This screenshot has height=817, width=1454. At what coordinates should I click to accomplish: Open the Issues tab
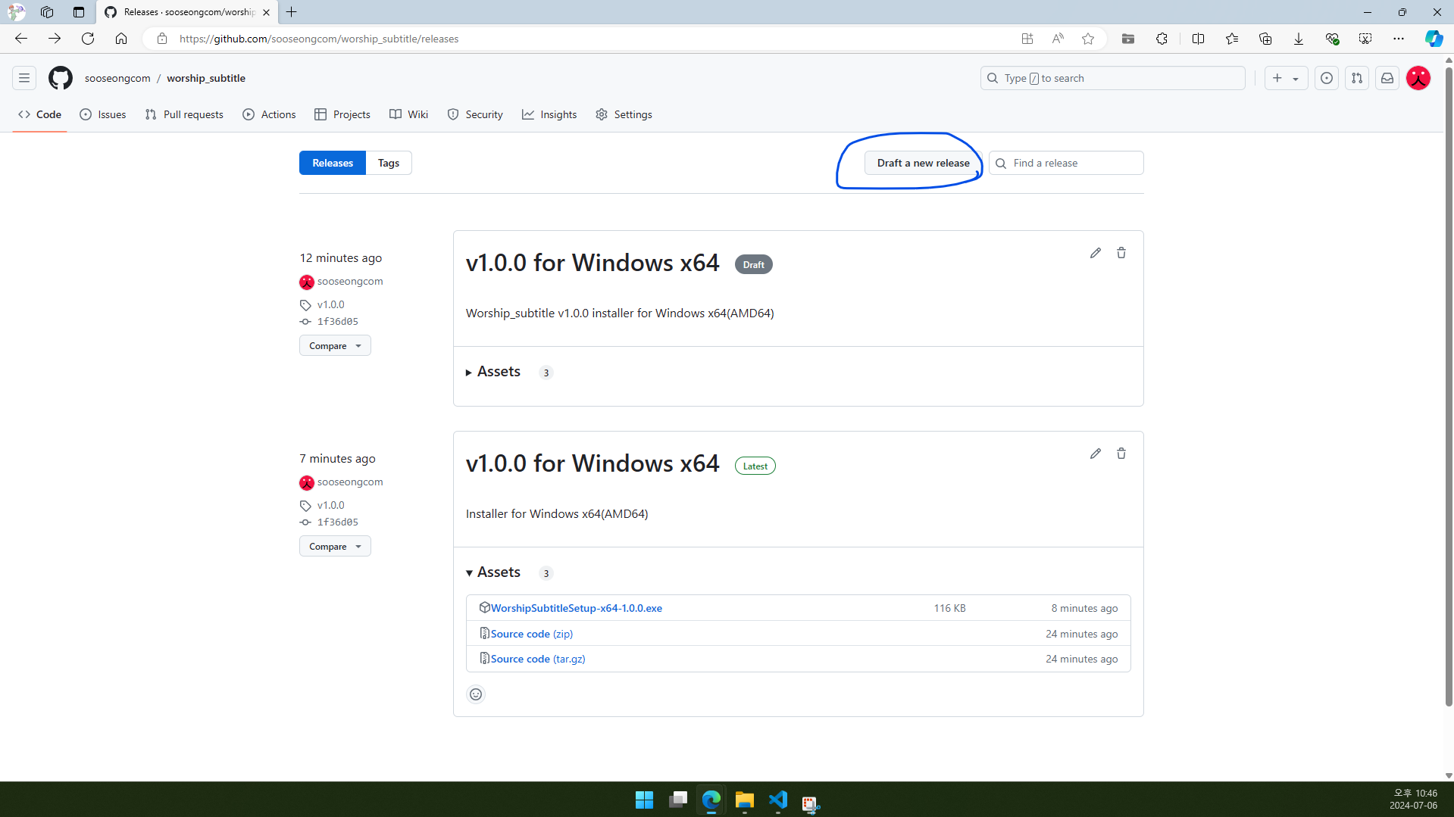(x=103, y=114)
